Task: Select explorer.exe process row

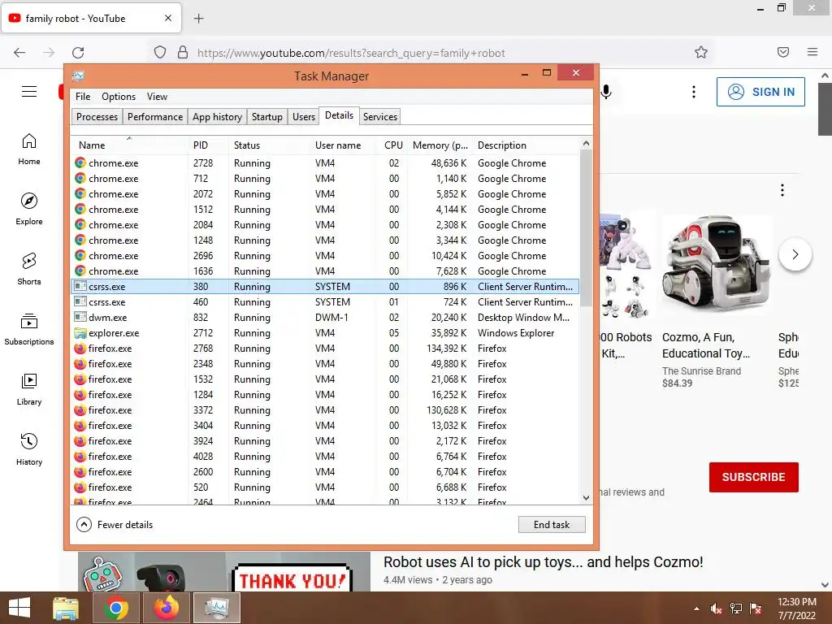Action: click(325, 333)
